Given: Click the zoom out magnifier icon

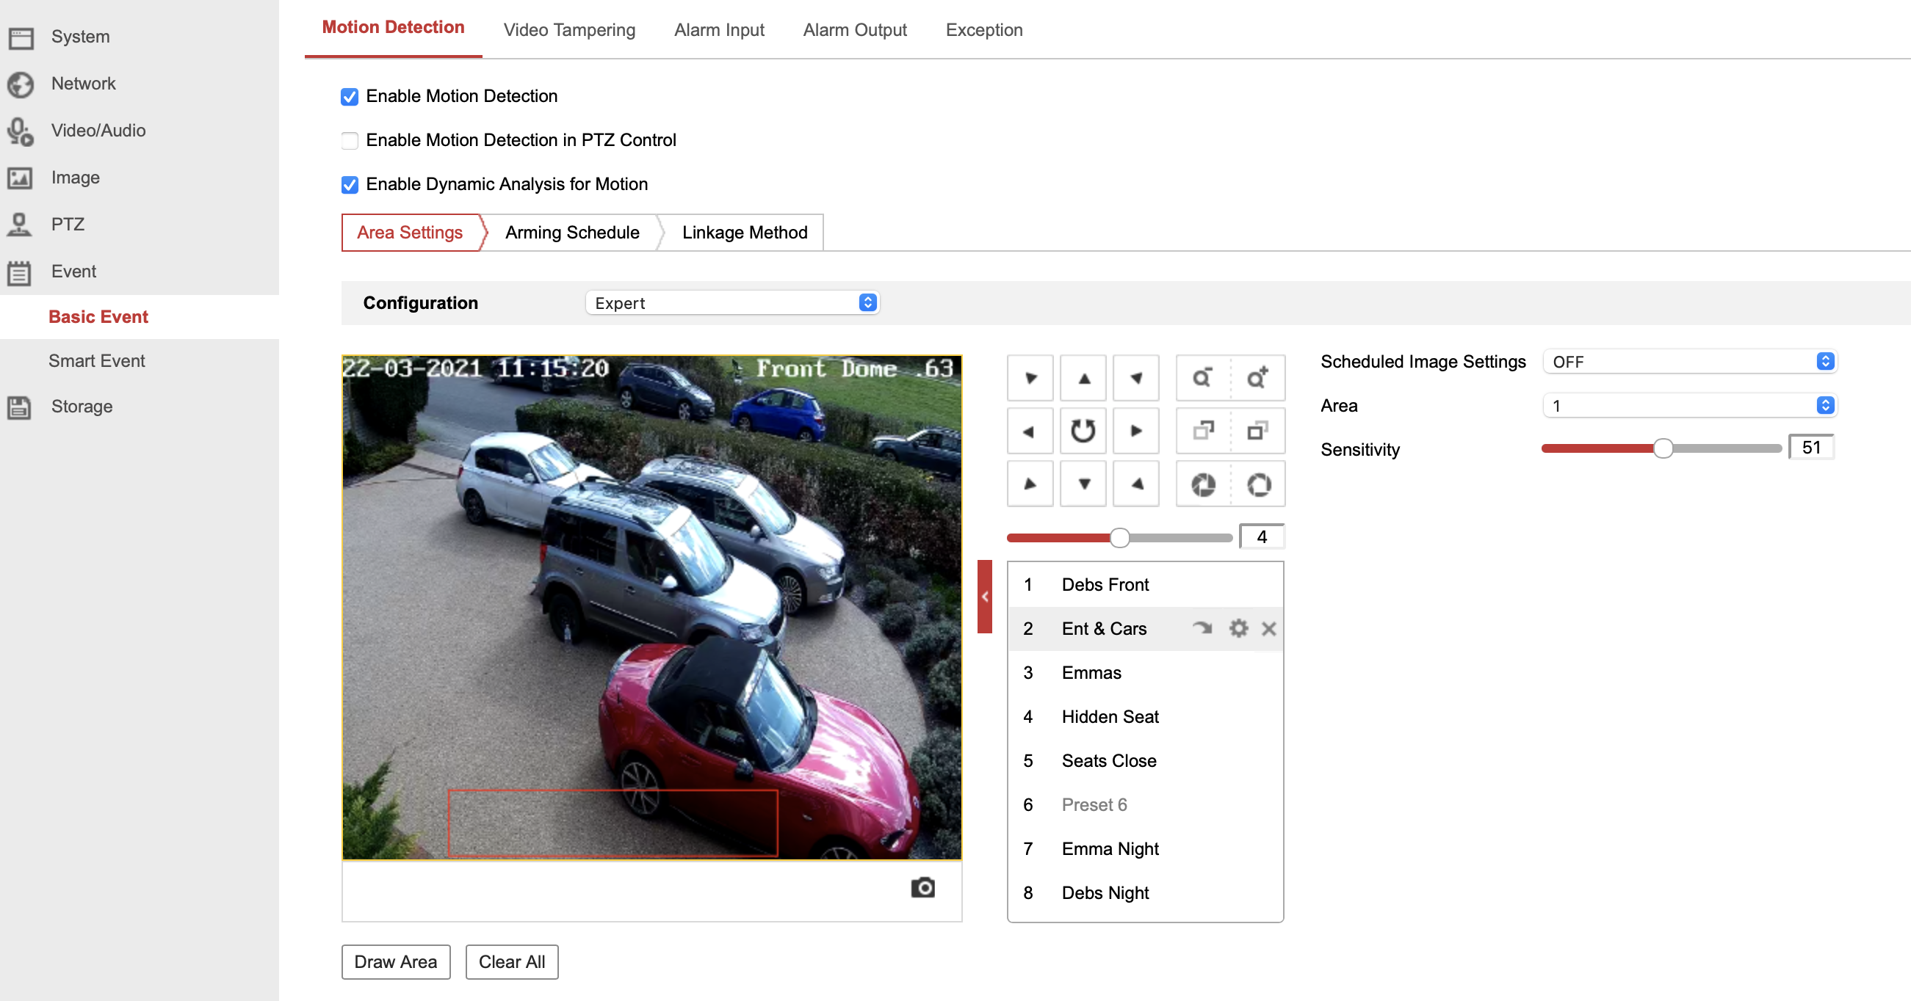Looking at the screenshot, I should [1202, 378].
